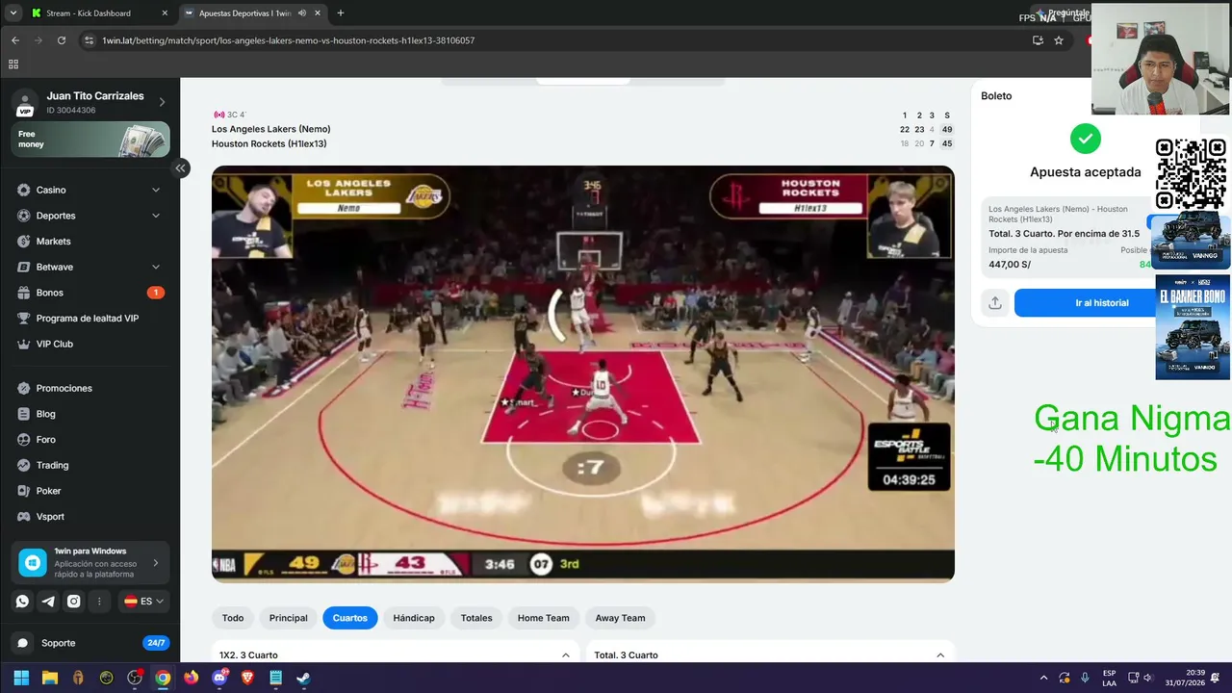Collapse the sidebar with double-arrow button

point(180,168)
